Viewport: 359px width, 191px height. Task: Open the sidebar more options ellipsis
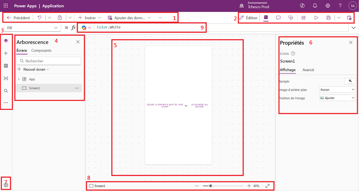coord(6,103)
